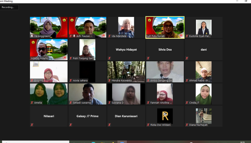Select Luh Putu Suciati's highlighted video tile
Screen dimensions: 251x143
pos(165,27)
